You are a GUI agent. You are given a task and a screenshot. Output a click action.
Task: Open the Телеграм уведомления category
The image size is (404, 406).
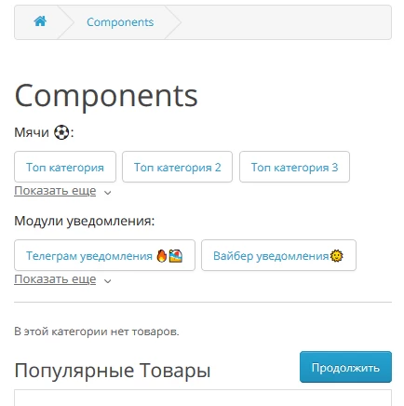click(x=104, y=255)
